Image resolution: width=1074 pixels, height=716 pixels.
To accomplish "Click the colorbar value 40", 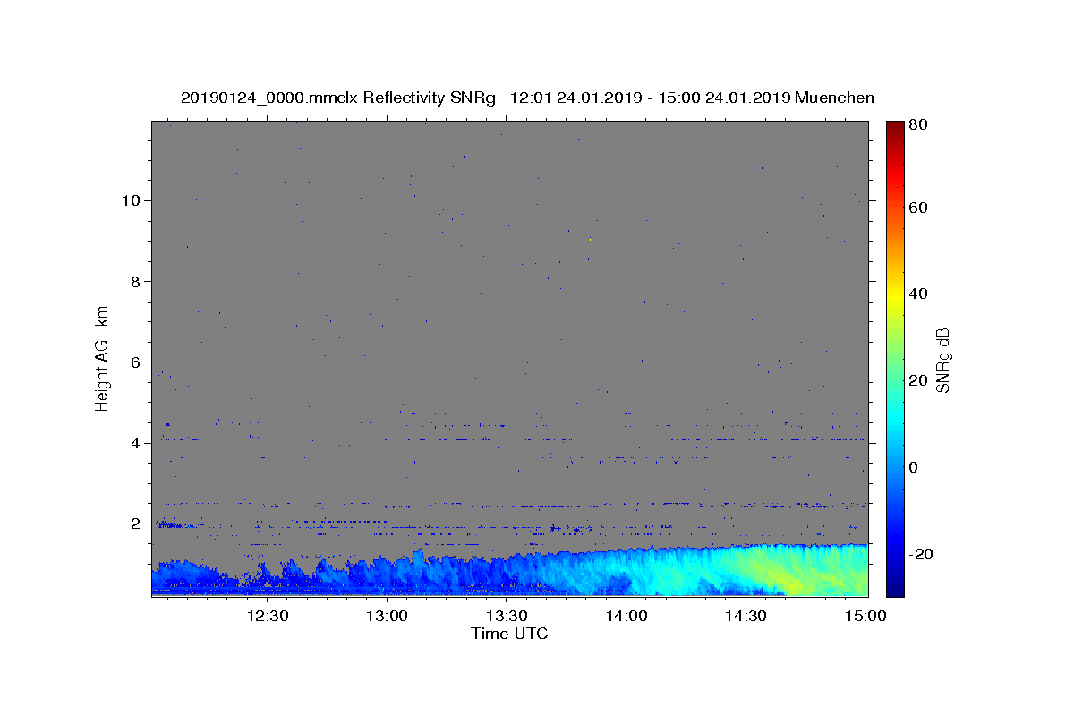I will point(920,294).
